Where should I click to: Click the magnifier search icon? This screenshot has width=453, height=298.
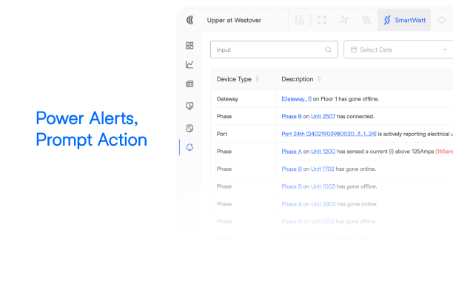tap(328, 50)
